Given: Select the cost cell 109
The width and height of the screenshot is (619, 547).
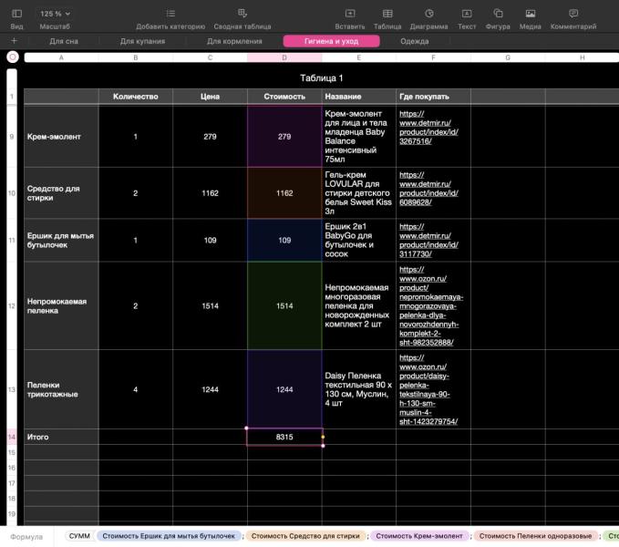Looking at the screenshot, I should click(284, 241).
